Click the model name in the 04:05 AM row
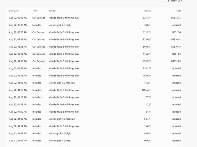197x147 pixels. [x=62, y=119]
